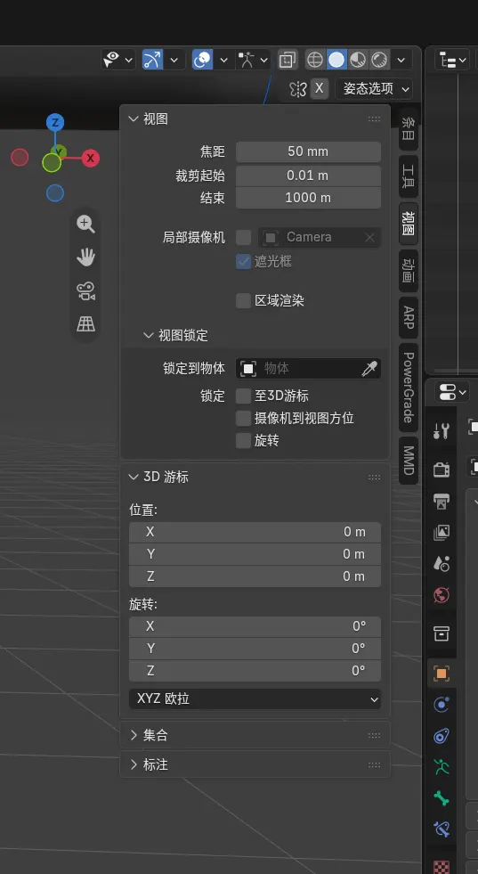Collapse the 视图 panel
478x874 pixels.
point(134,118)
